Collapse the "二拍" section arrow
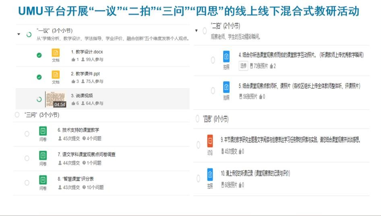Image resolution: width=381 pixels, height=216 pixels. pyautogui.click(x=196, y=31)
